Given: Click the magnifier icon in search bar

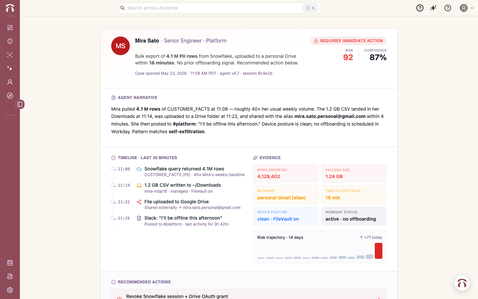Looking at the screenshot, I should [x=122, y=8].
